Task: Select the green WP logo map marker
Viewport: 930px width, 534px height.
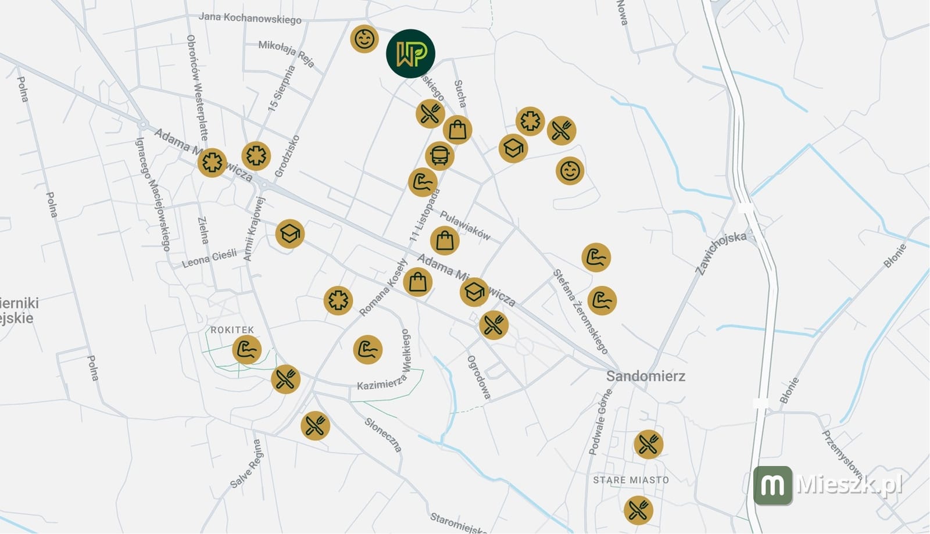Action: 410,53
